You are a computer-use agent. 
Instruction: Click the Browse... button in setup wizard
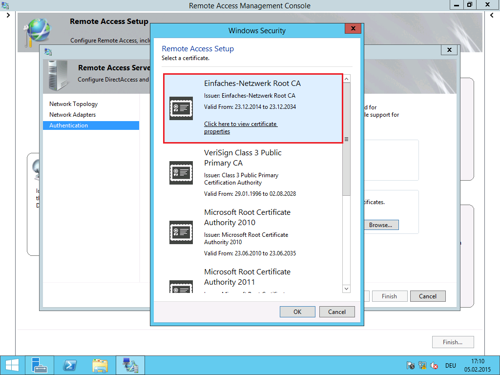(x=381, y=225)
